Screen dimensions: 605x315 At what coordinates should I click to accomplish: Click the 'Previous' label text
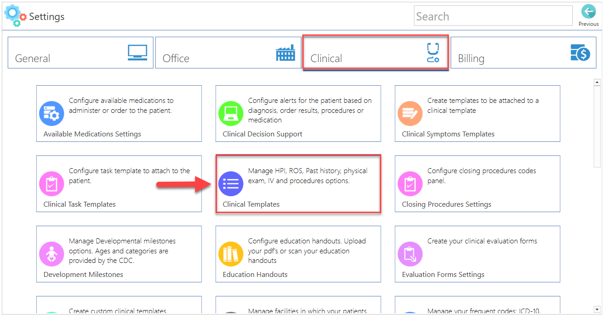589,24
